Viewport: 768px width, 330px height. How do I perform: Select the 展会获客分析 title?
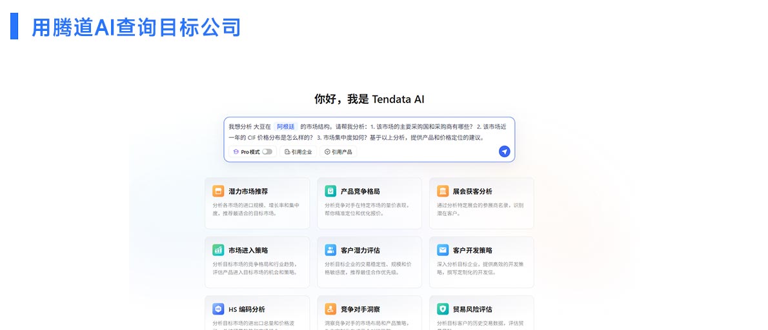pos(472,191)
